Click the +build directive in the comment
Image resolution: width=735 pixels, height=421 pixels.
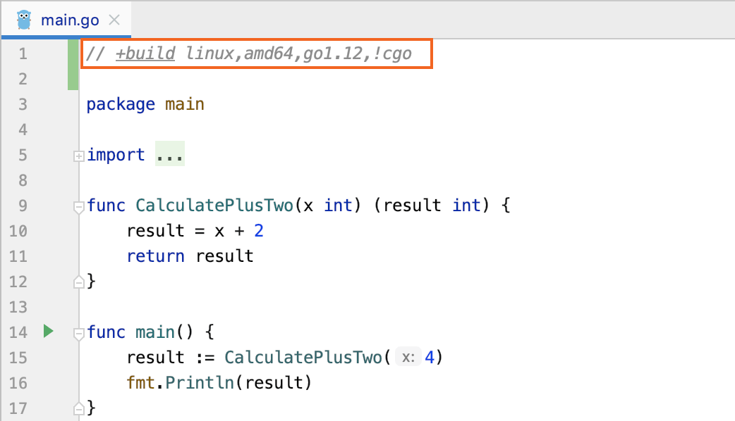click(145, 54)
